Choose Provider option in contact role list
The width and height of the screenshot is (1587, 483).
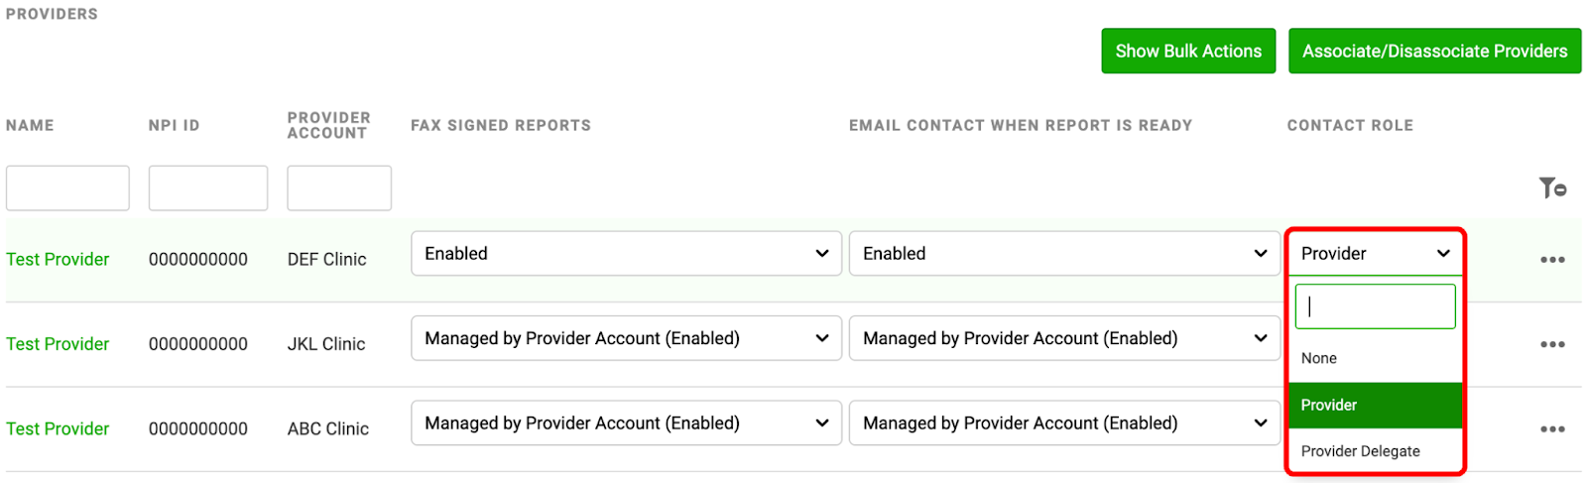click(1376, 405)
